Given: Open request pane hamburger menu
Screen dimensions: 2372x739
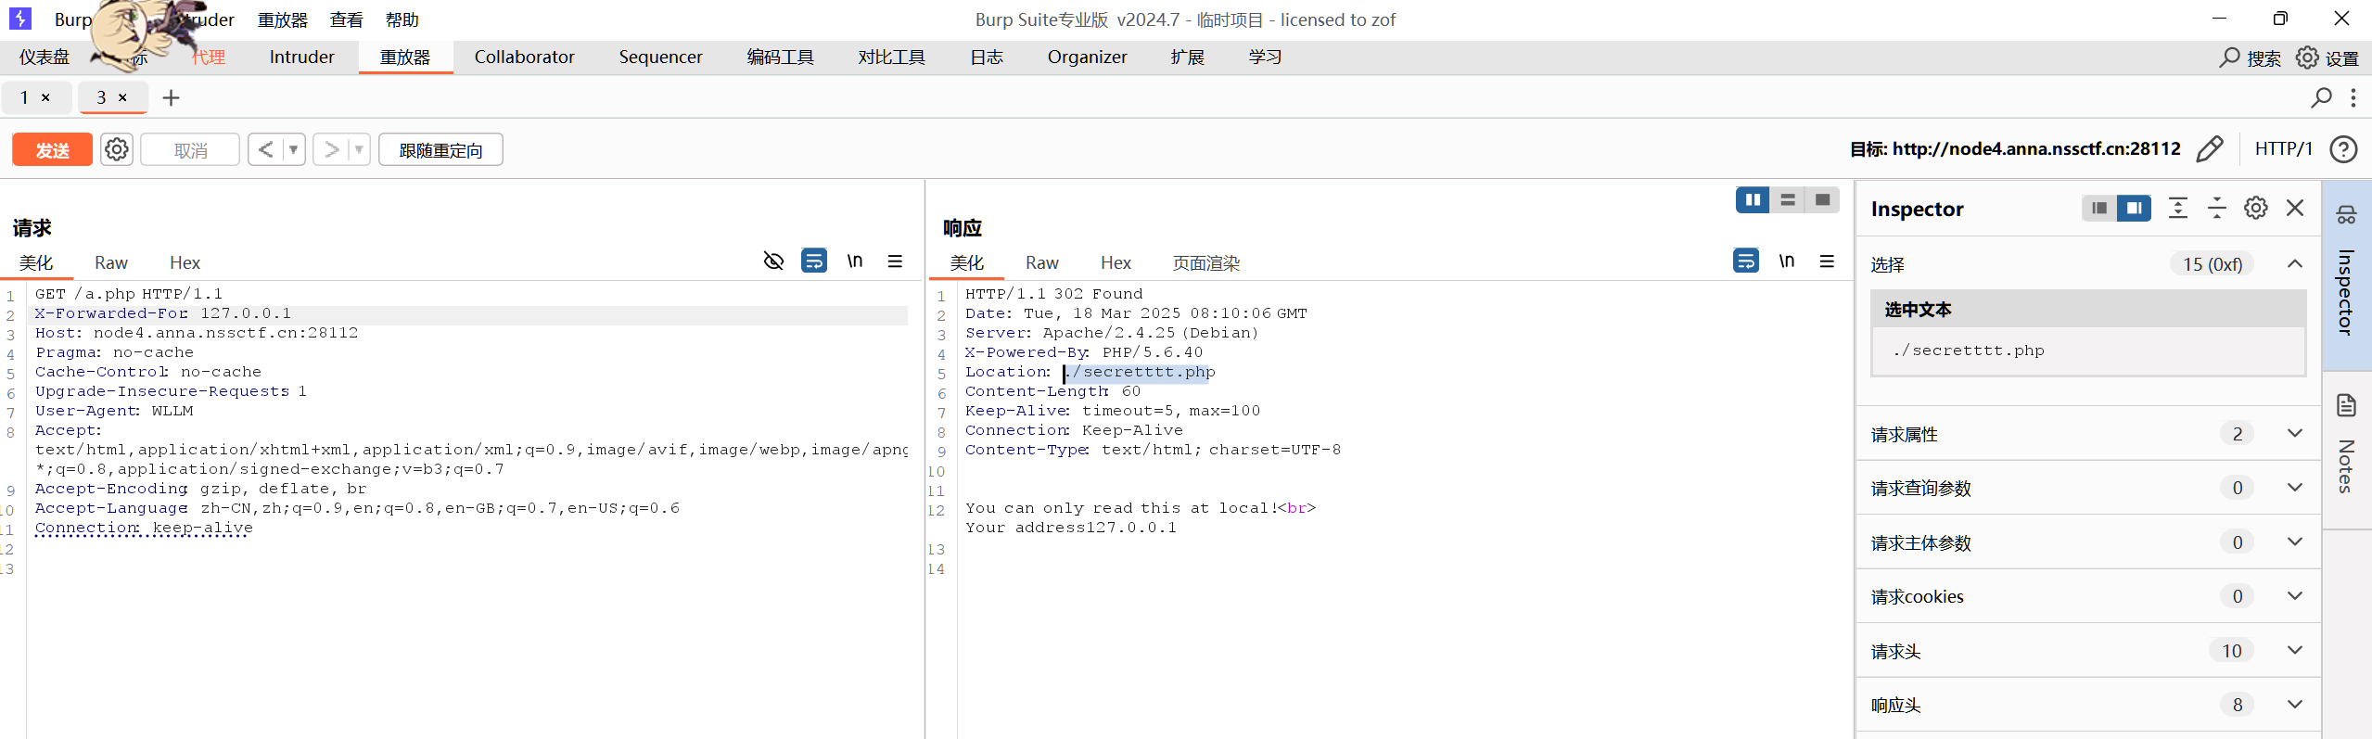Looking at the screenshot, I should pyautogui.click(x=895, y=261).
